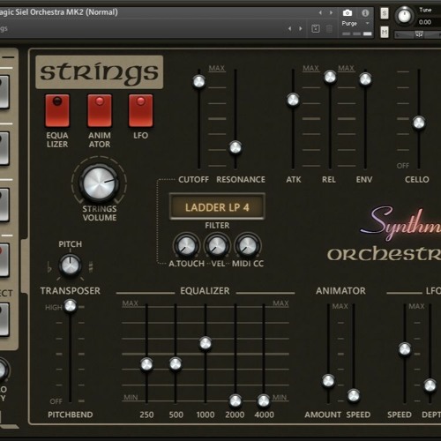Toggle the Solo S button
441x441 pixels.
click(x=385, y=13)
